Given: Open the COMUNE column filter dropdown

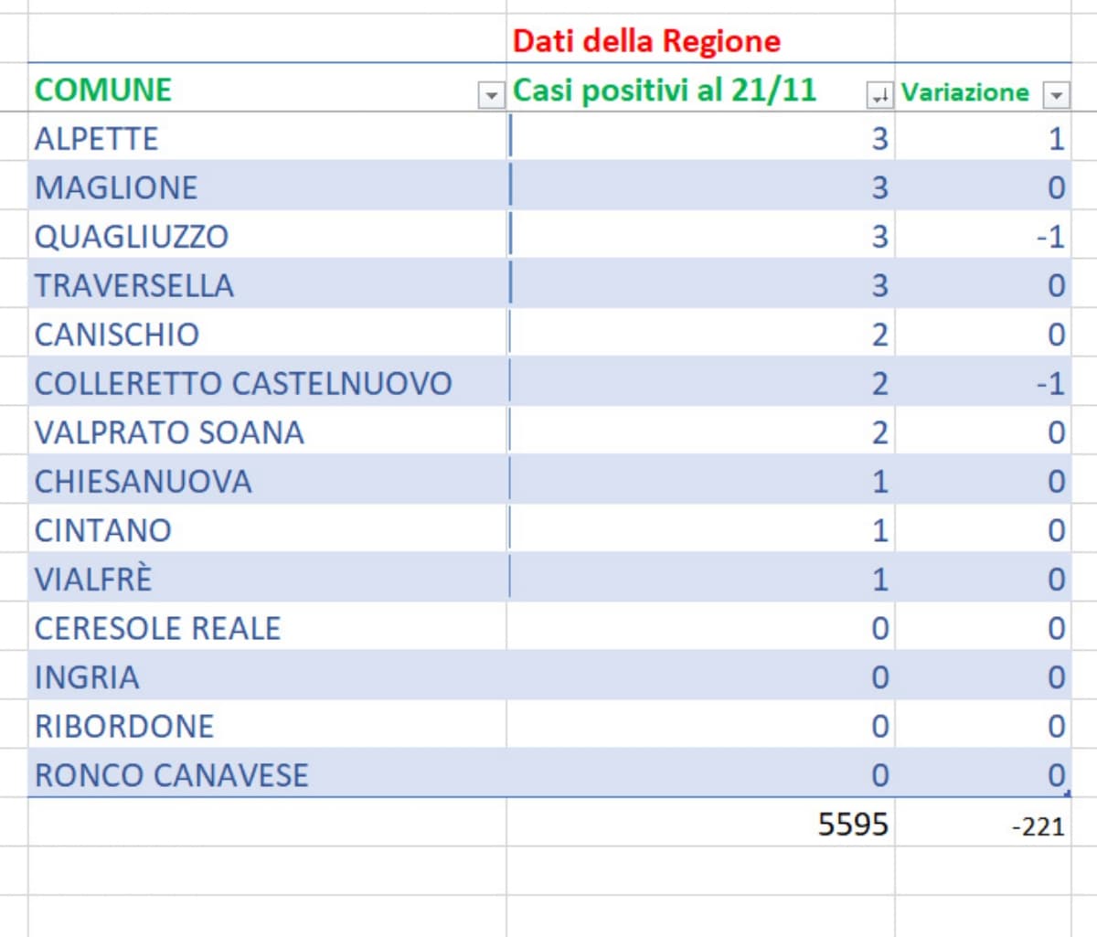Looking at the screenshot, I should click(x=492, y=95).
